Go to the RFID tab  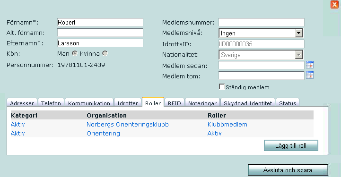click(x=175, y=103)
